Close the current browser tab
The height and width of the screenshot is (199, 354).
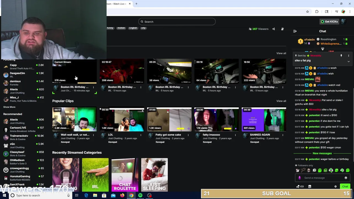pos(129,4)
